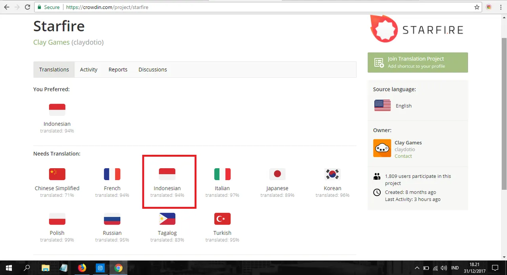Reload the page
This screenshot has height=275, width=507.
tap(27, 7)
